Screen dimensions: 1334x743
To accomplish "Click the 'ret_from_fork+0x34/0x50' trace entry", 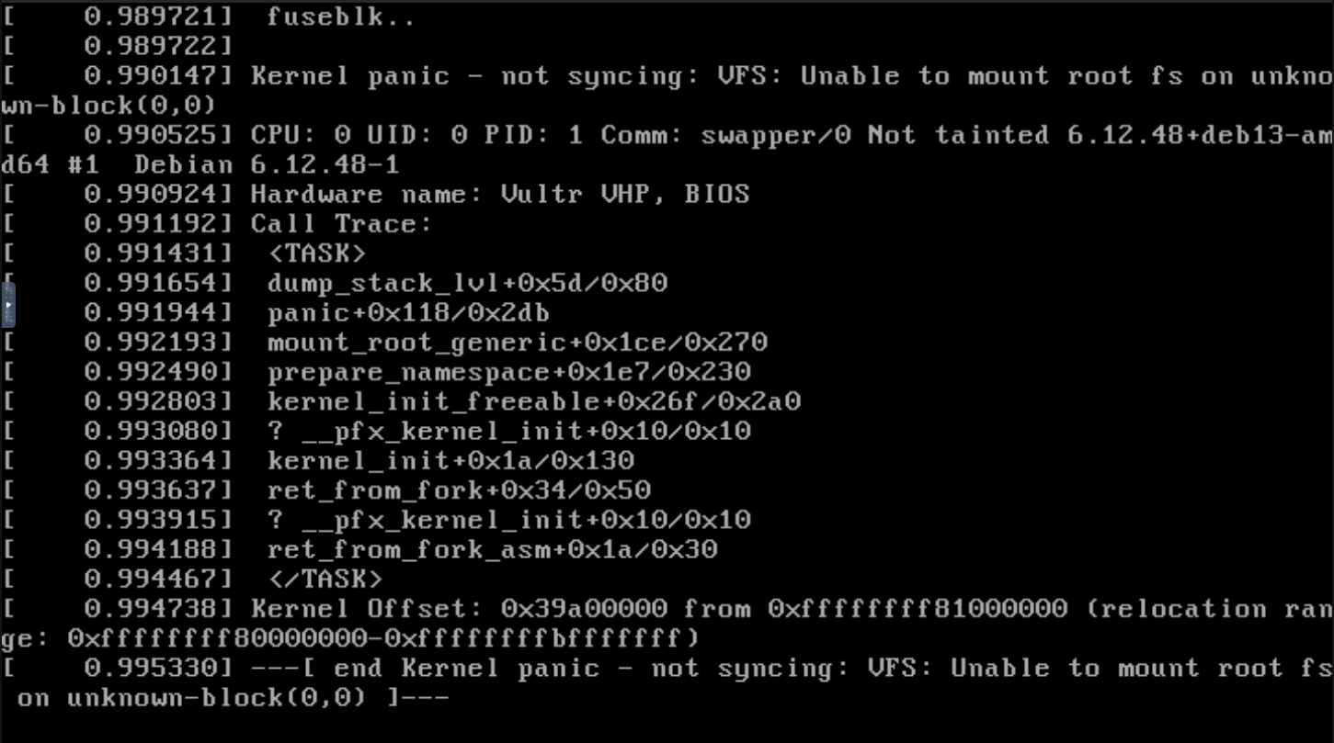I will [x=459, y=490].
